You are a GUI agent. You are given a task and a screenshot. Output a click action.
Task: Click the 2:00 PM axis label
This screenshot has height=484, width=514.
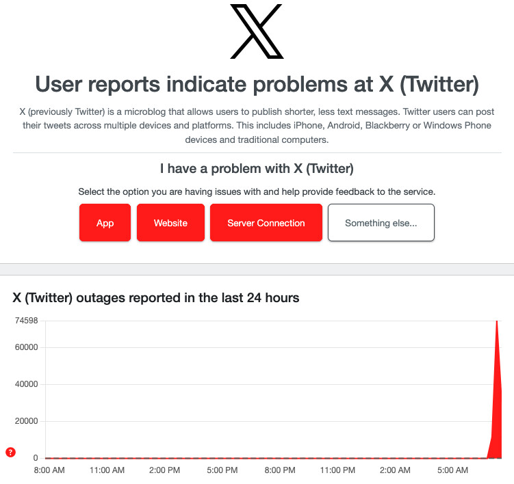164,470
